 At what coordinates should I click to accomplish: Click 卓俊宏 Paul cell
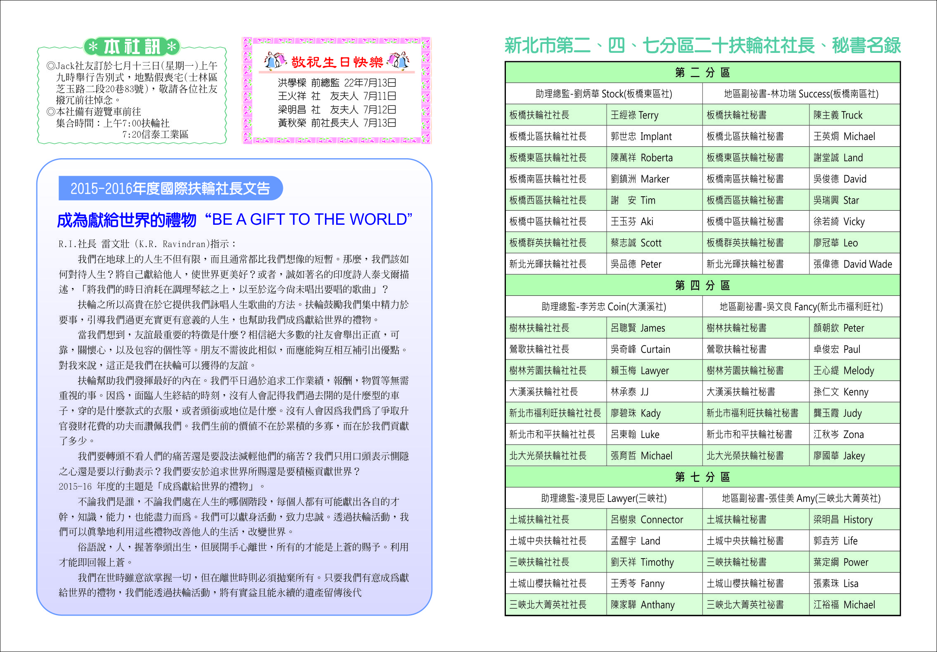click(854, 349)
